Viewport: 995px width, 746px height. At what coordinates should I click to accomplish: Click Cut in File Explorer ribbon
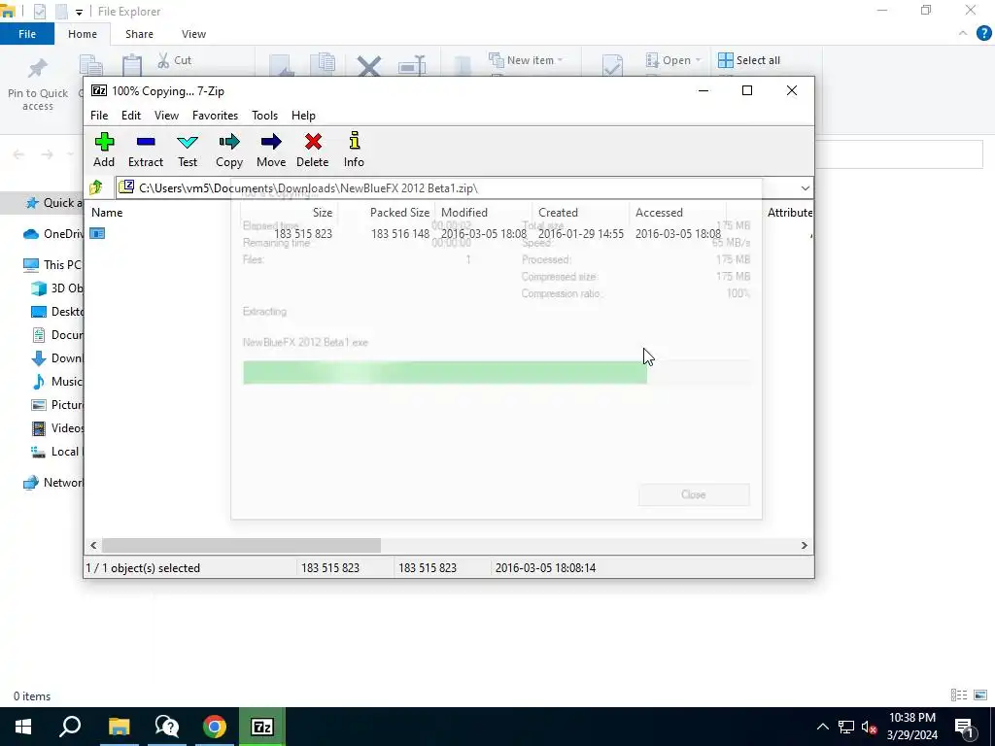pyautogui.click(x=175, y=60)
